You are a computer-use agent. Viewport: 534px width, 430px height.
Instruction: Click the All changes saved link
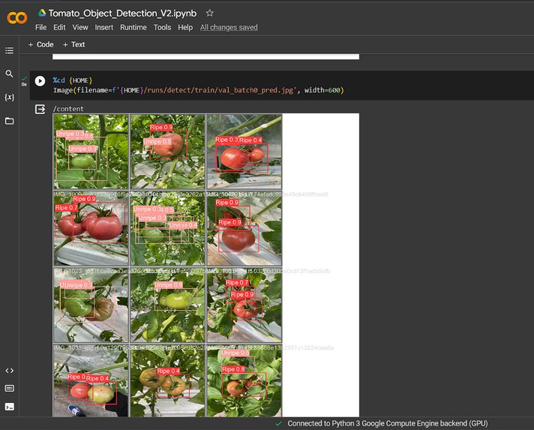coord(229,27)
